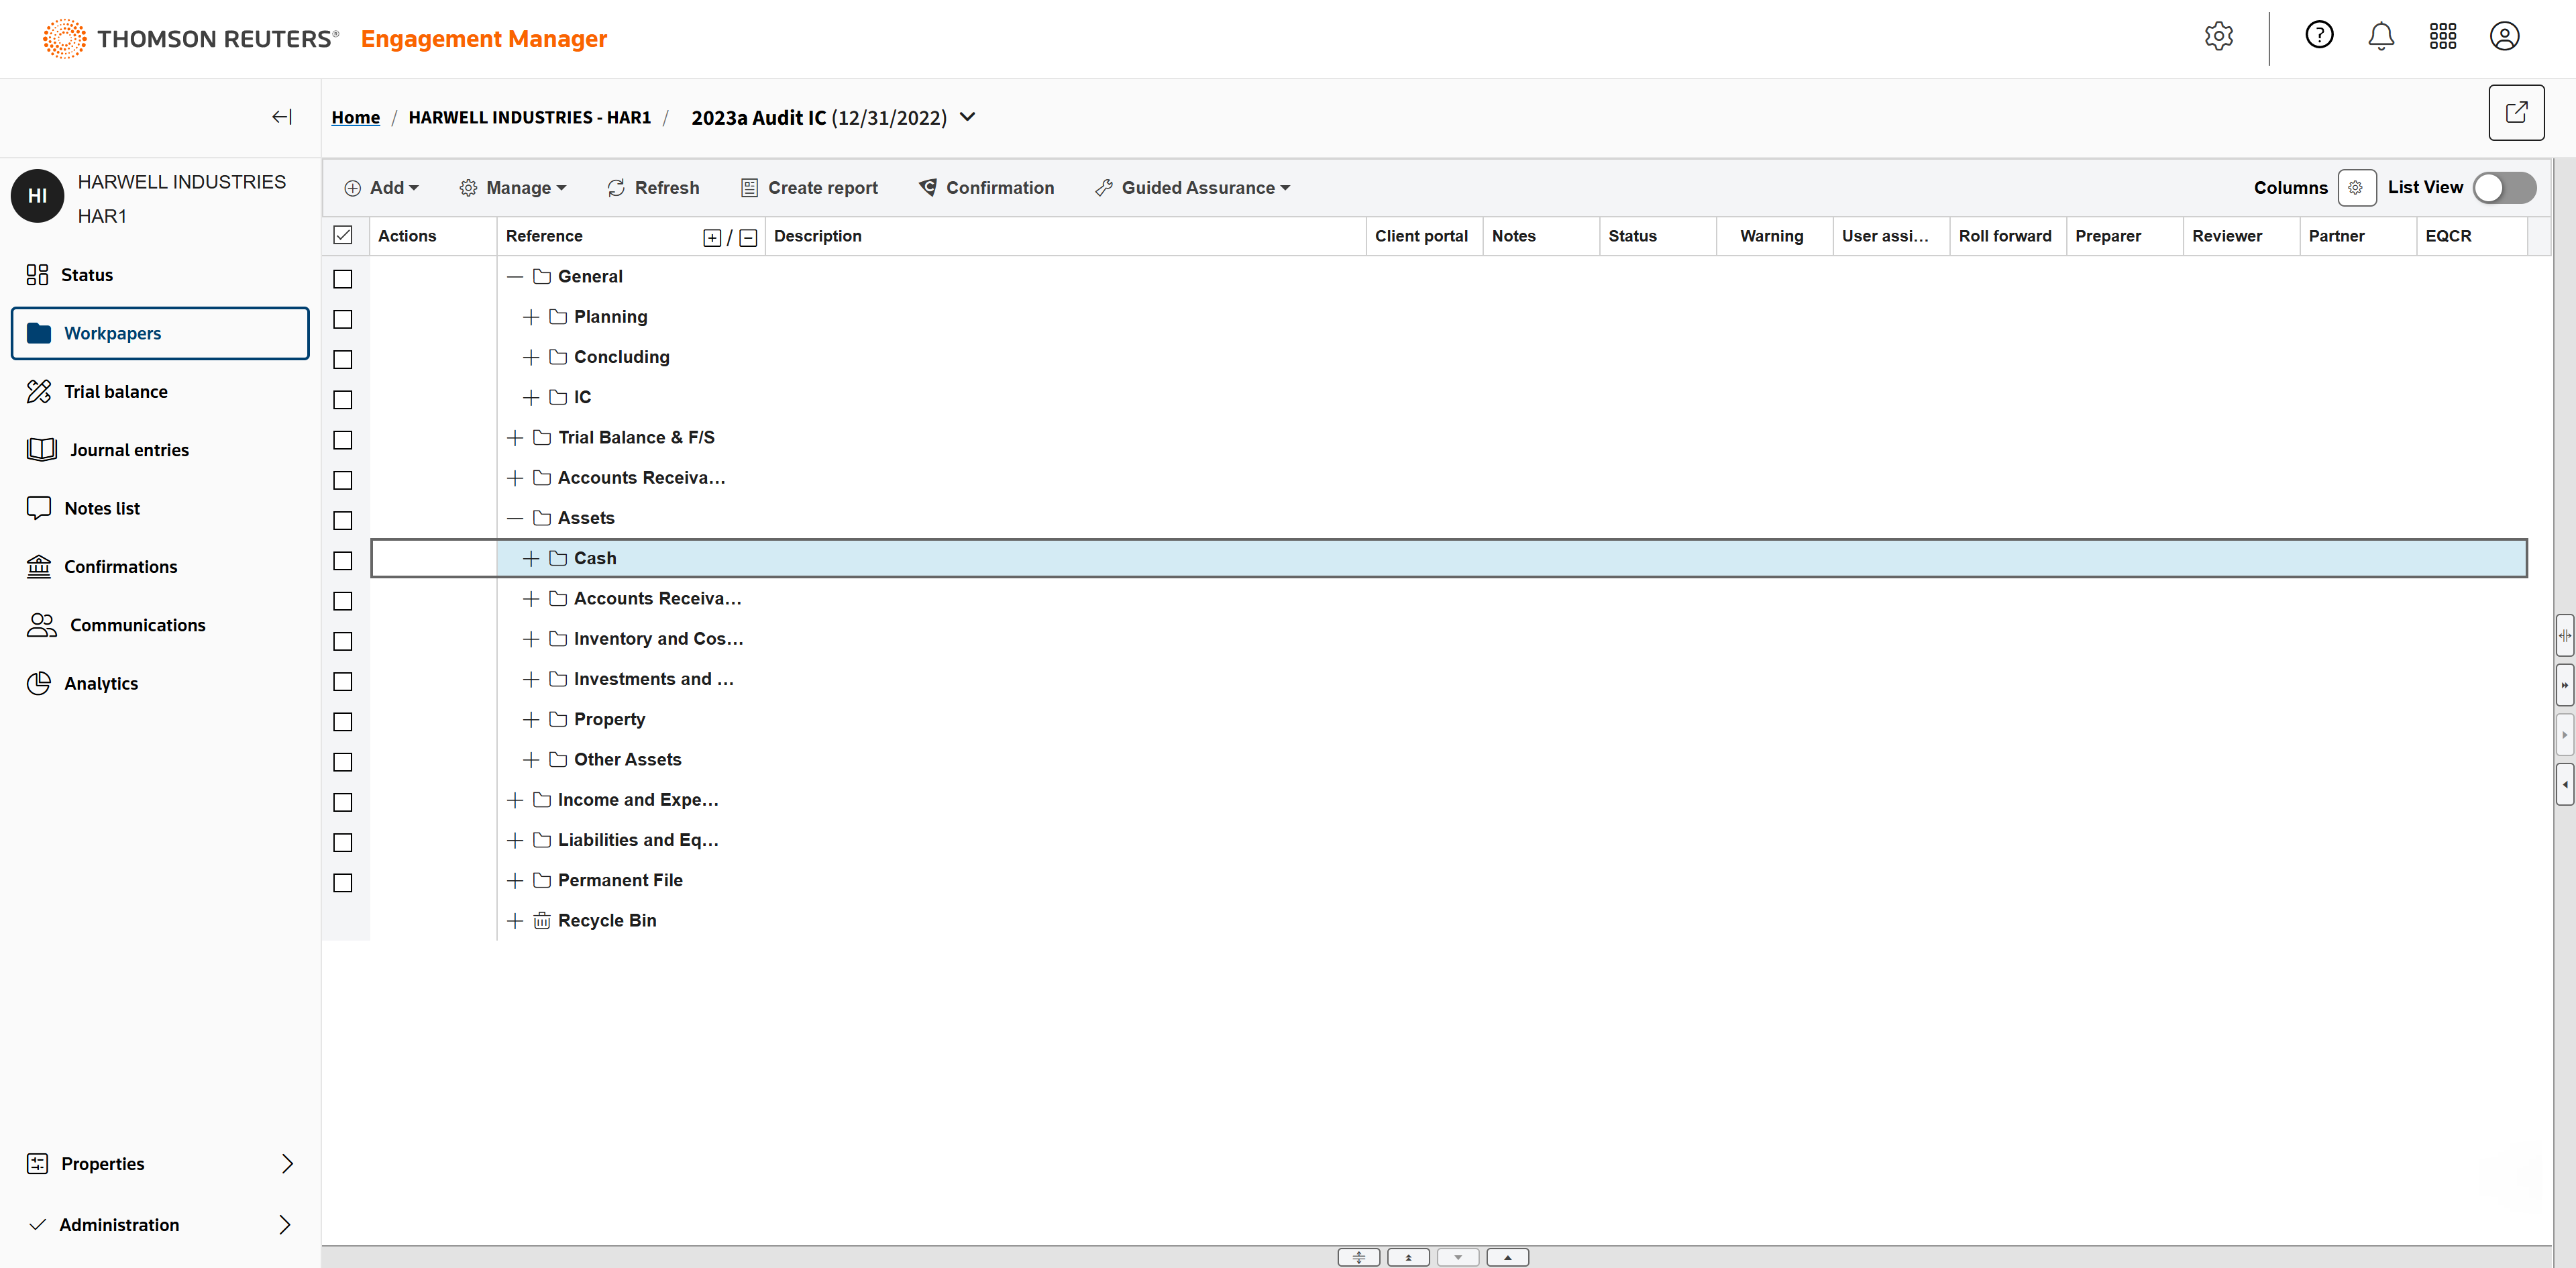This screenshot has height=1268, width=2576.
Task: Open the Add dropdown menu
Action: click(382, 188)
